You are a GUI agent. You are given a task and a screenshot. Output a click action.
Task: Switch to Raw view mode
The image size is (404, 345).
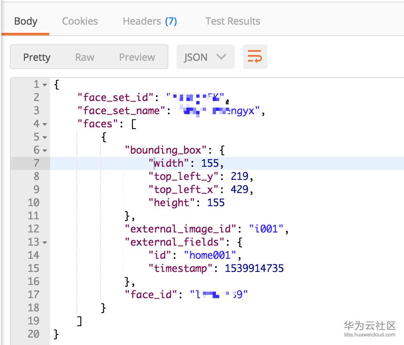[x=85, y=57]
